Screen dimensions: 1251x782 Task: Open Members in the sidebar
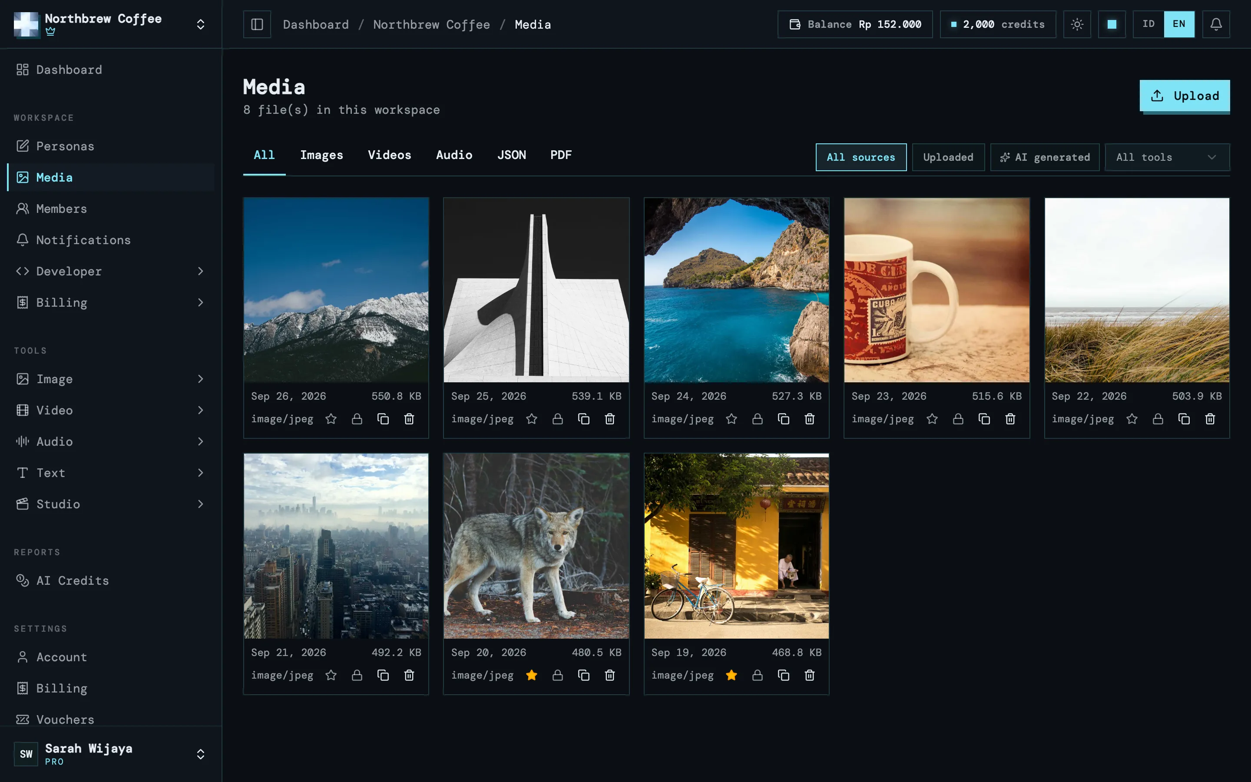pos(111,209)
